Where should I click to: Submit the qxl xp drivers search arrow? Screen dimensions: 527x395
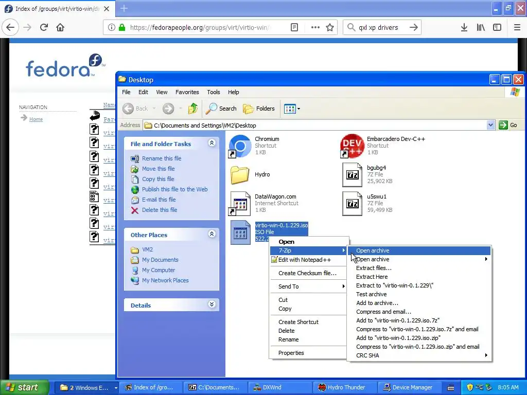(x=413, y=28)
